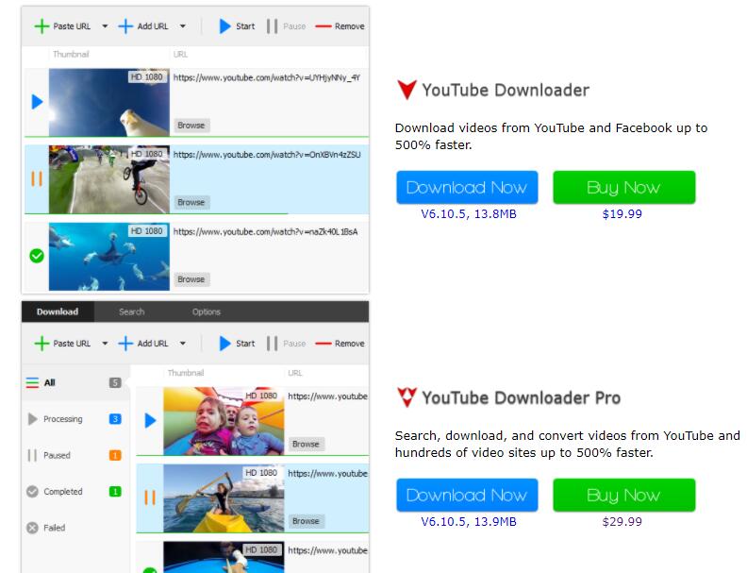747x573 pixels.
Task: Click the All count badge showing 5
Action: point(115,383)
